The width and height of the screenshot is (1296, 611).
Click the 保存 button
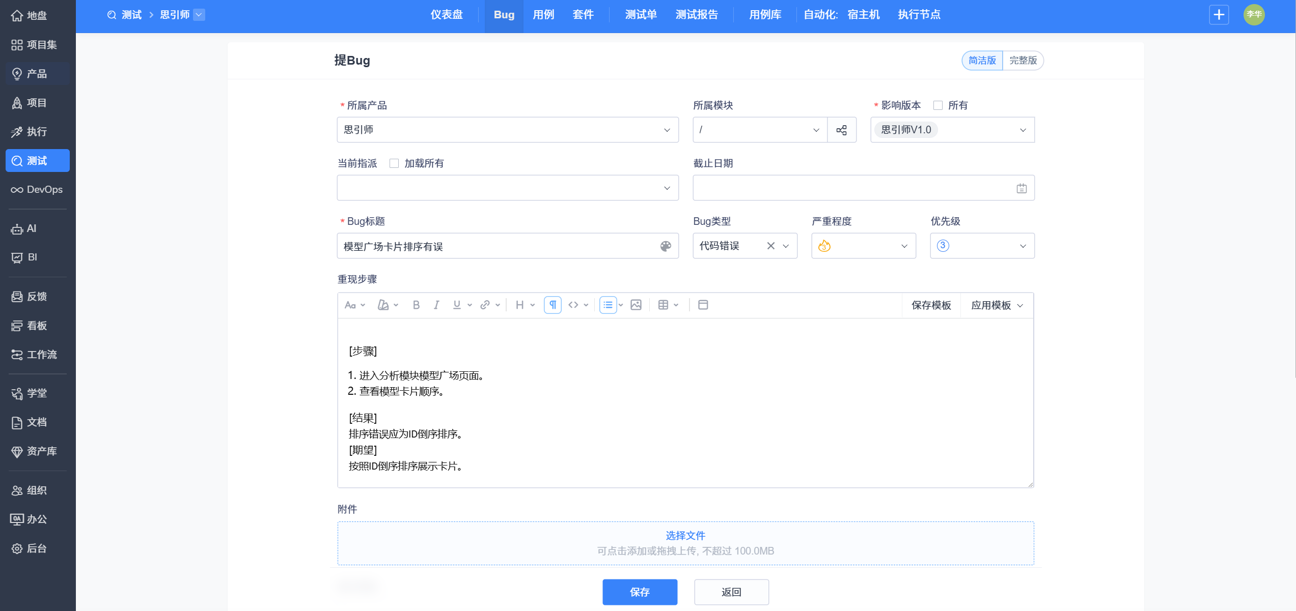coord(640,592)
